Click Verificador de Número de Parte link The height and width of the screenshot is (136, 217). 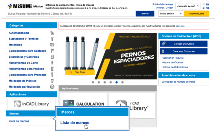point(178,82)
